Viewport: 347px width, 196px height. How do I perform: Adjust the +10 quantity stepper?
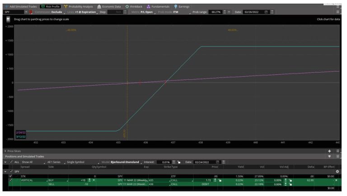pyautogui.click(x=89, y=180)
